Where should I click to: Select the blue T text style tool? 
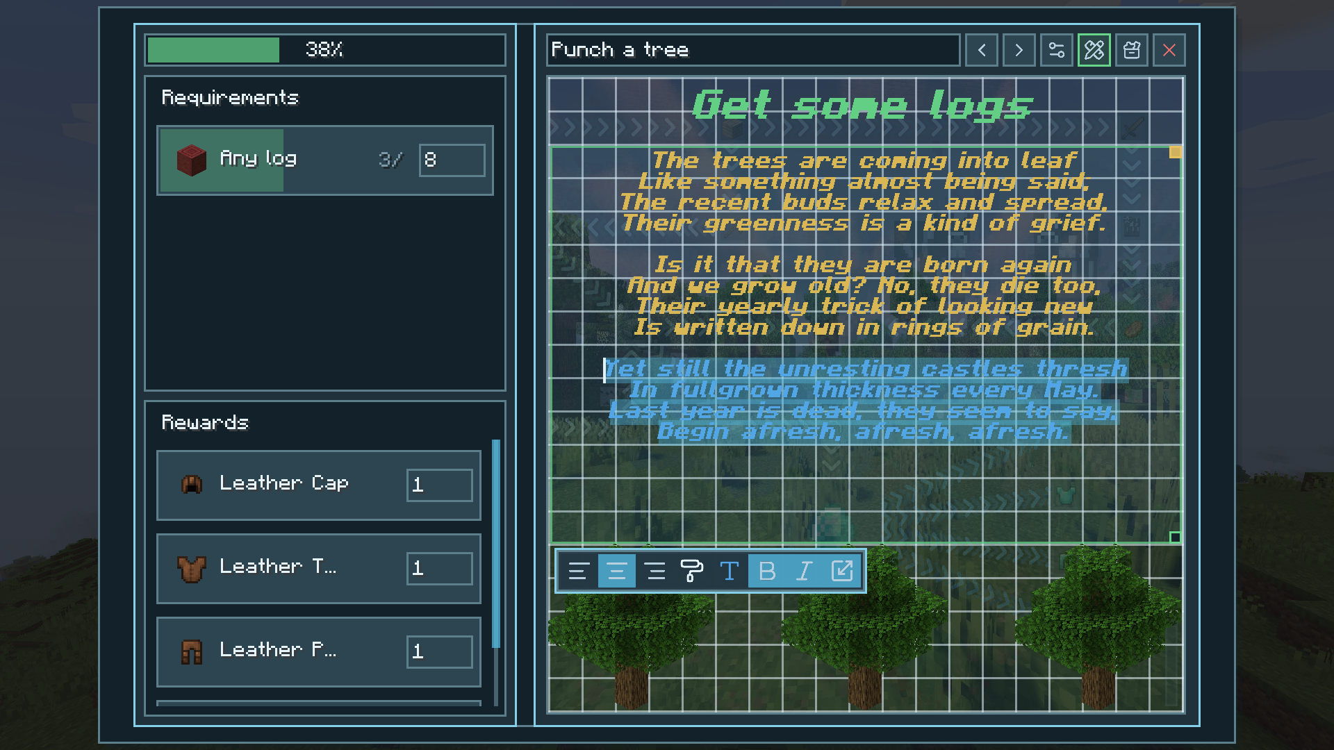point(730,571)
